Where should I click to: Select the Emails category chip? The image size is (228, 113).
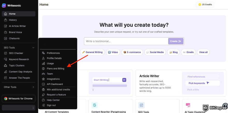188,52
